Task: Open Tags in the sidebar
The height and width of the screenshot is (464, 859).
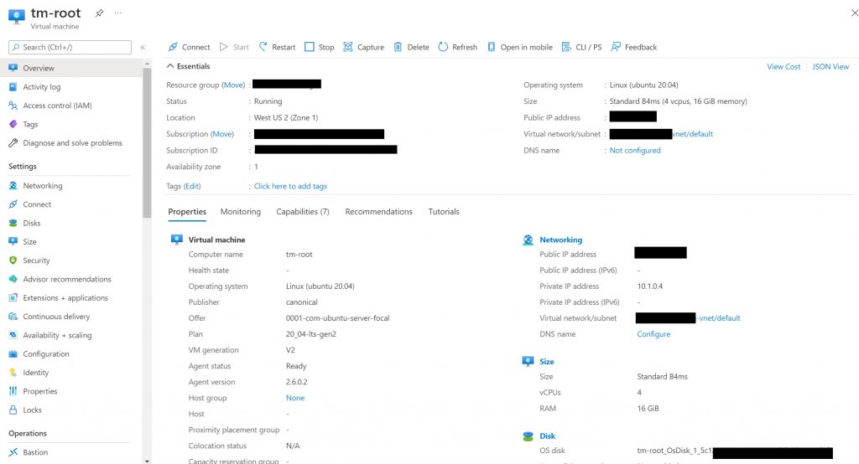Action: point(30,124)
